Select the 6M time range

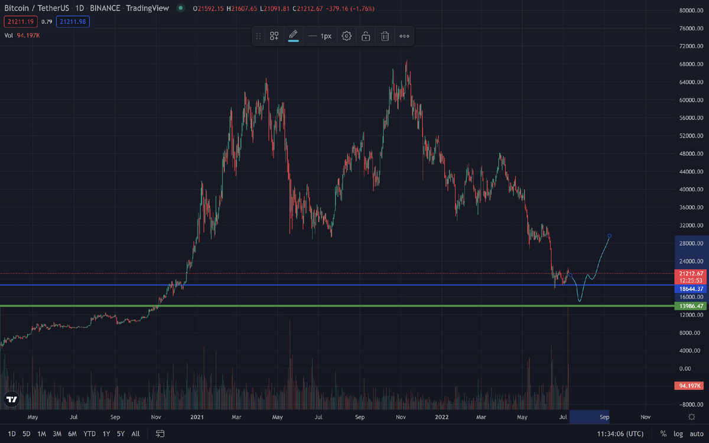(72, 434)
